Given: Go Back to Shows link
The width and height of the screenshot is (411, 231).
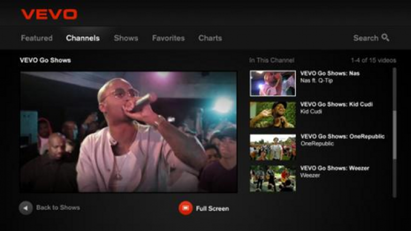Looking at the screenshot, I should (58, 207).
